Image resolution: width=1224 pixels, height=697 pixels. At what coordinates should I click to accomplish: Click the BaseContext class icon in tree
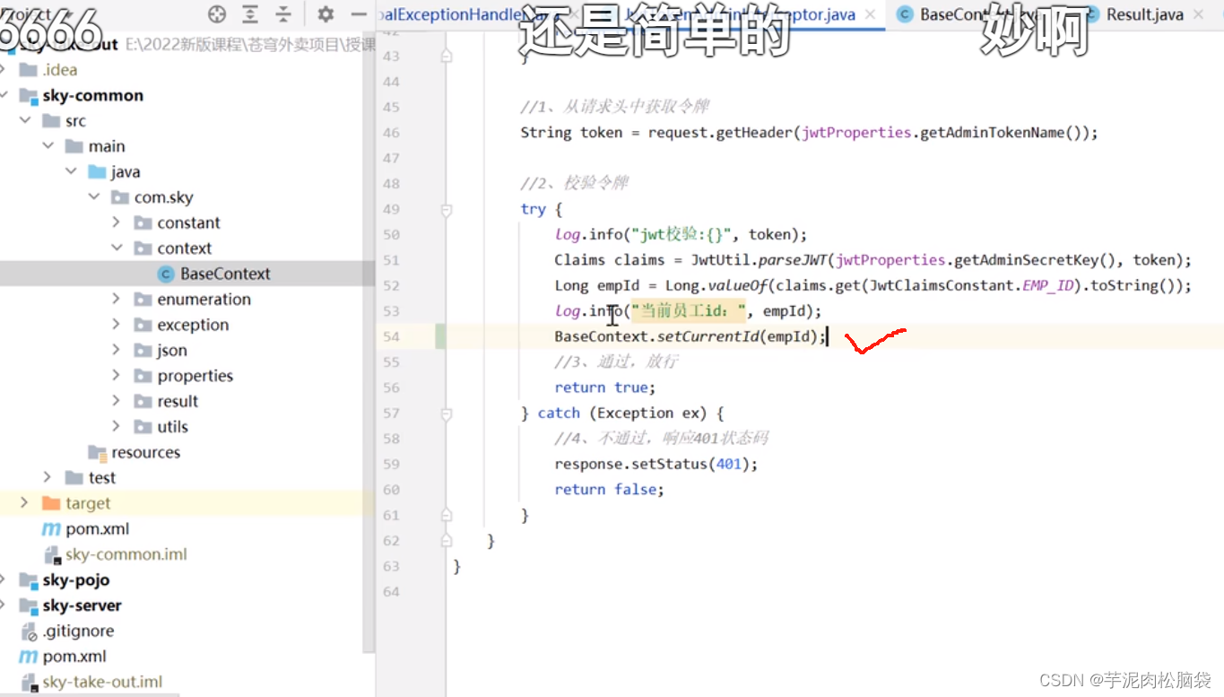click(166, 274)
